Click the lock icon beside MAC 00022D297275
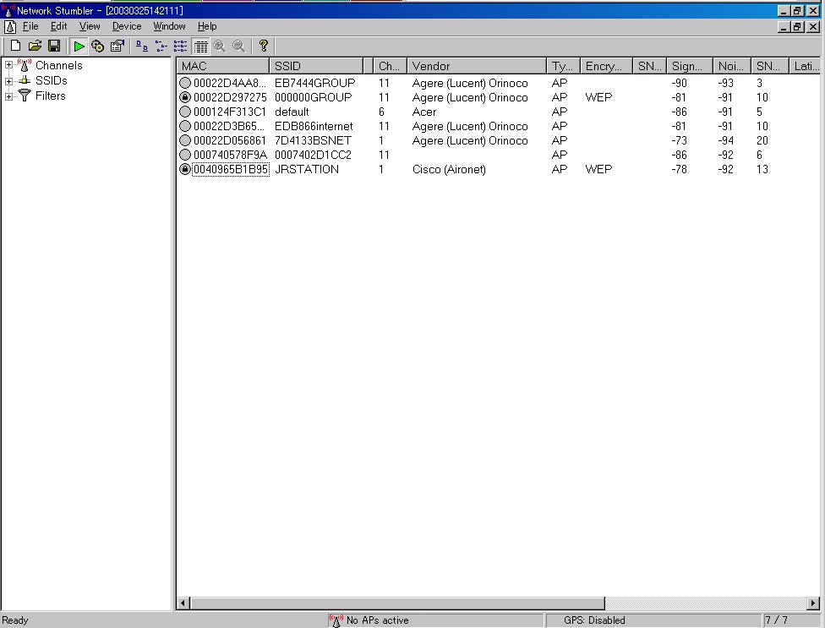 click(184, 97)
